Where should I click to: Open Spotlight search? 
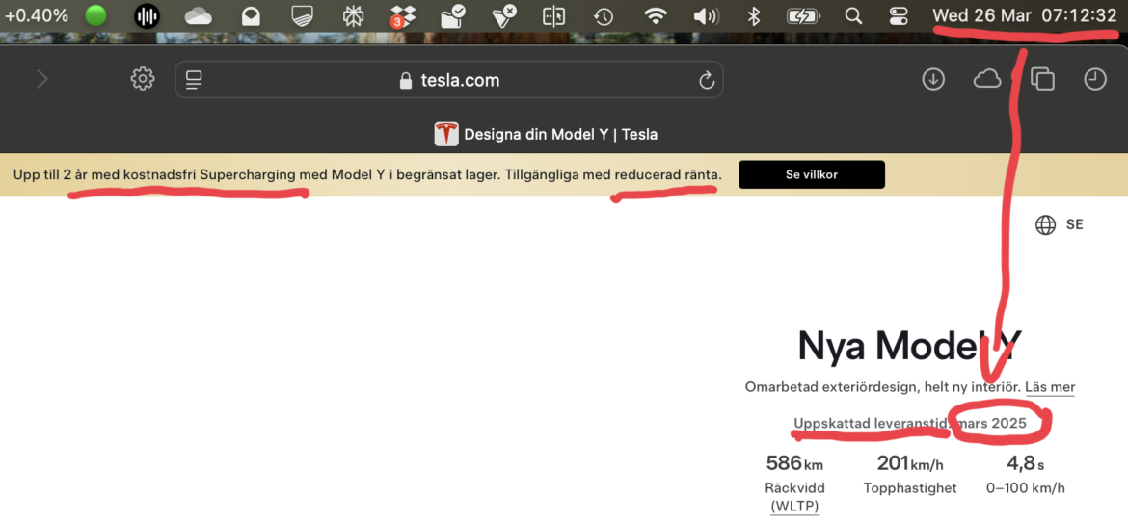pyautogui.click(x=853, y=16)
